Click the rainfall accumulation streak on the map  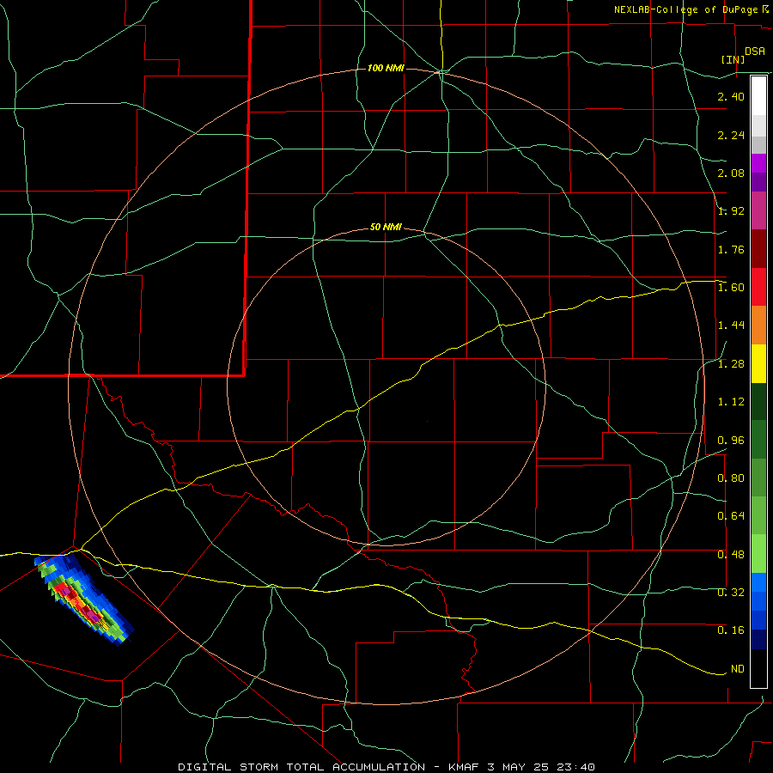pyautogui.click(x=84, y=599)
